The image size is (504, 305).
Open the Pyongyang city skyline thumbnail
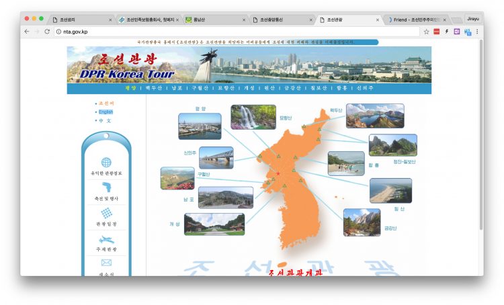(200, 126)
